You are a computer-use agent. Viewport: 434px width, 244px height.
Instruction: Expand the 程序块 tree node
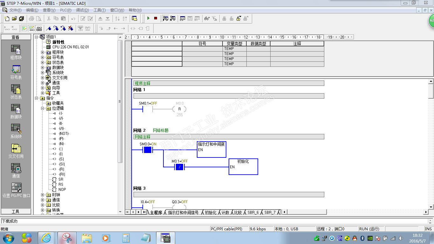tap(43, 52)
